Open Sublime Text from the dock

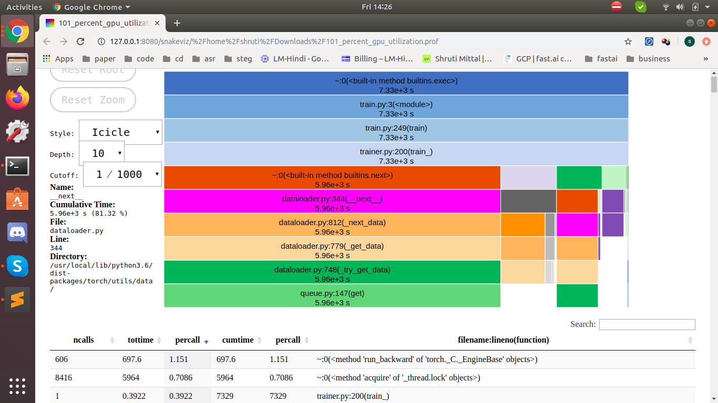pyautogui.click(x=17, y=300)
